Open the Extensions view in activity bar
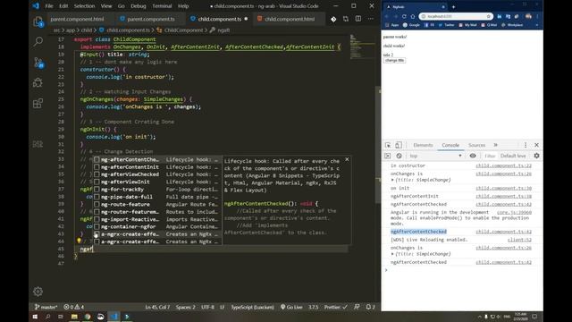Viewport: 572px width, 322px height. (38, 104)
